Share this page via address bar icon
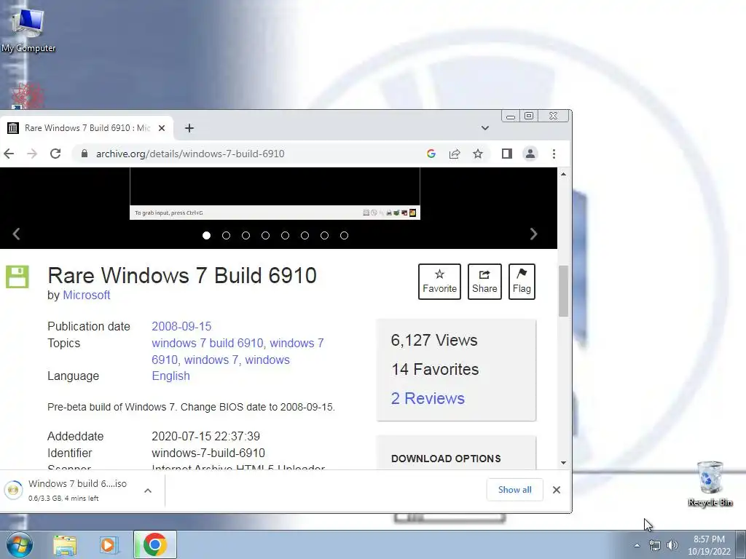746x559 pixels. (455, 154)
